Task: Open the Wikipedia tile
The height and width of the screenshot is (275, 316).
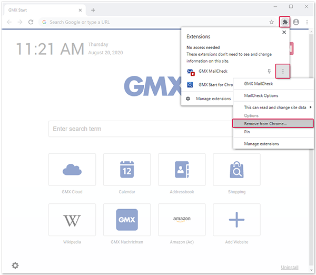Action: coord(72,220)
